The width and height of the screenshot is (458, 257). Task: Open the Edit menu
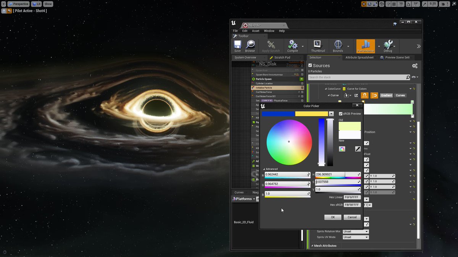[x=245, y=31]
